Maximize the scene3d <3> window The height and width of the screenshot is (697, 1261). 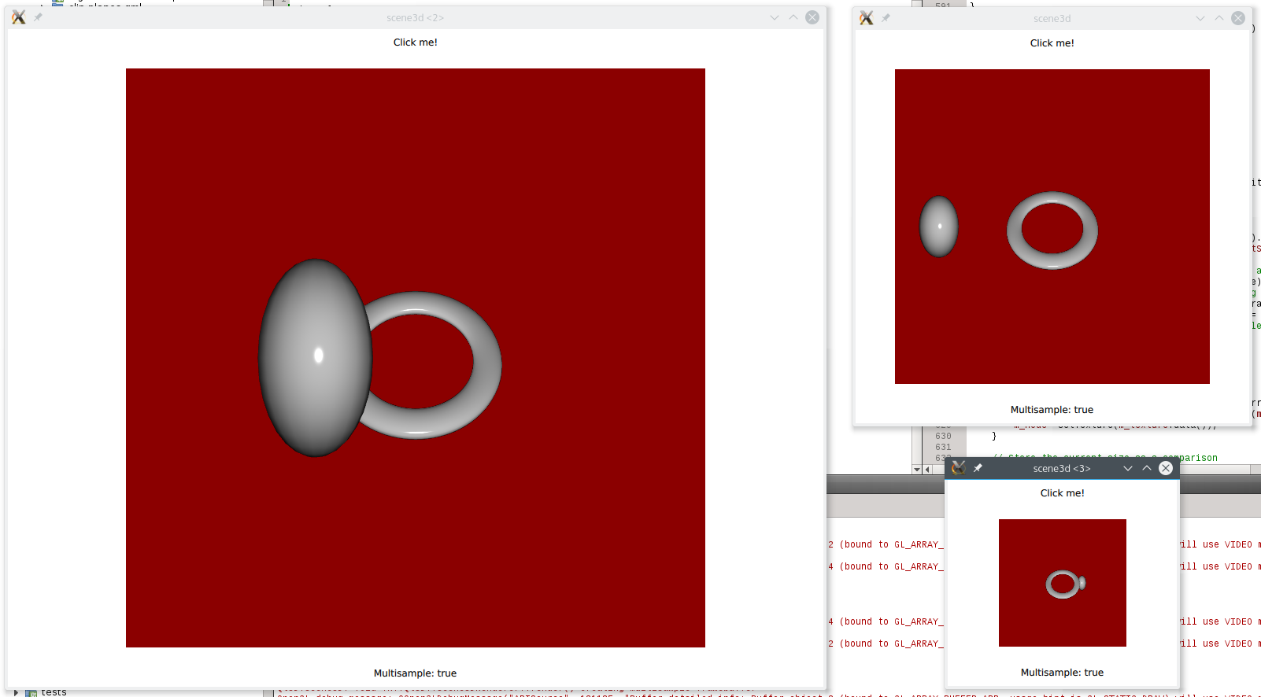[1147, 468]
